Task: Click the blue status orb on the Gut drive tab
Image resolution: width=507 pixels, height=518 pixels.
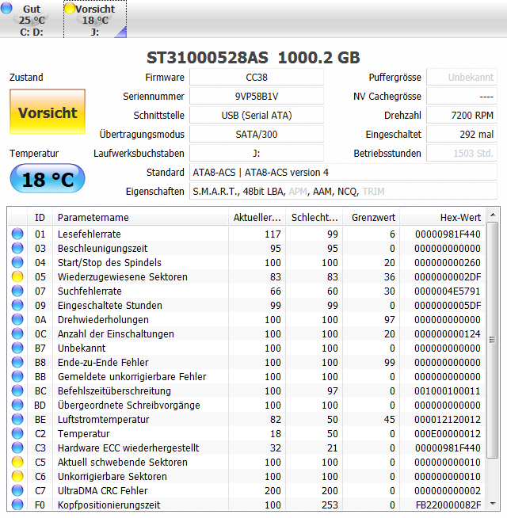Action: 6,8
